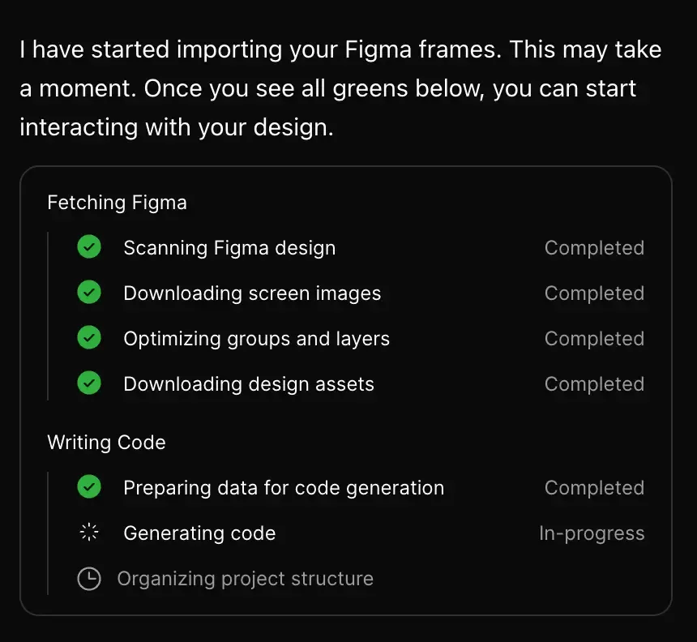
Task: Click the clock icon beside Organizing project structure
Action: tap(89, 579)
